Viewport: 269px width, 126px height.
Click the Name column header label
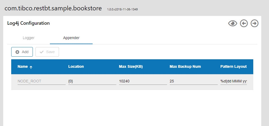pos(23,67)
